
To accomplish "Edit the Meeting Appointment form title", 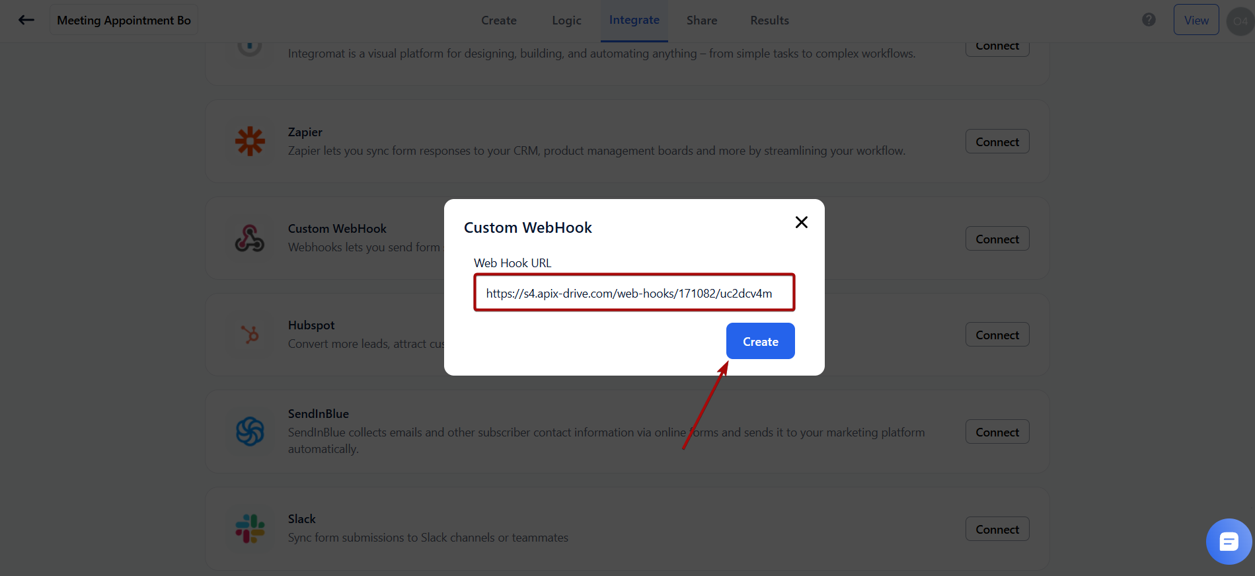I will coord(124,20).
